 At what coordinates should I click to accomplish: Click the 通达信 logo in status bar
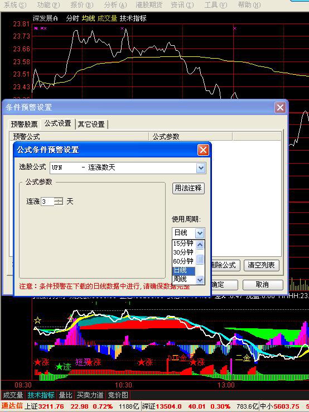(12, 406)
